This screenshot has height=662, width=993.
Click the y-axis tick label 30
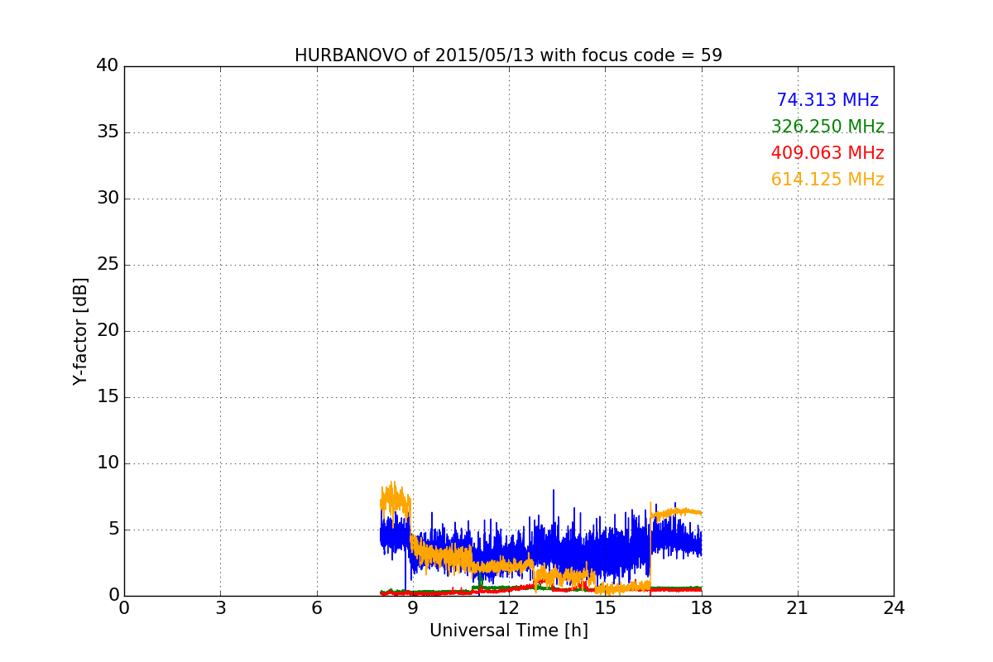[x=108, y=199]
